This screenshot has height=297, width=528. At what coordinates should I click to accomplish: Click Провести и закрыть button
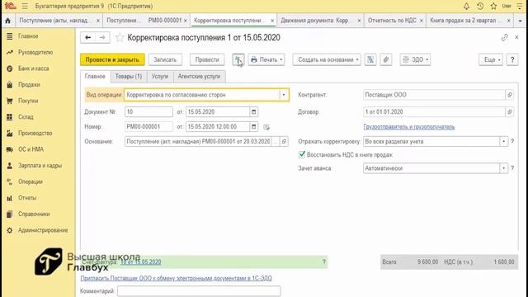pyautogui.click(x=112, y=59)
